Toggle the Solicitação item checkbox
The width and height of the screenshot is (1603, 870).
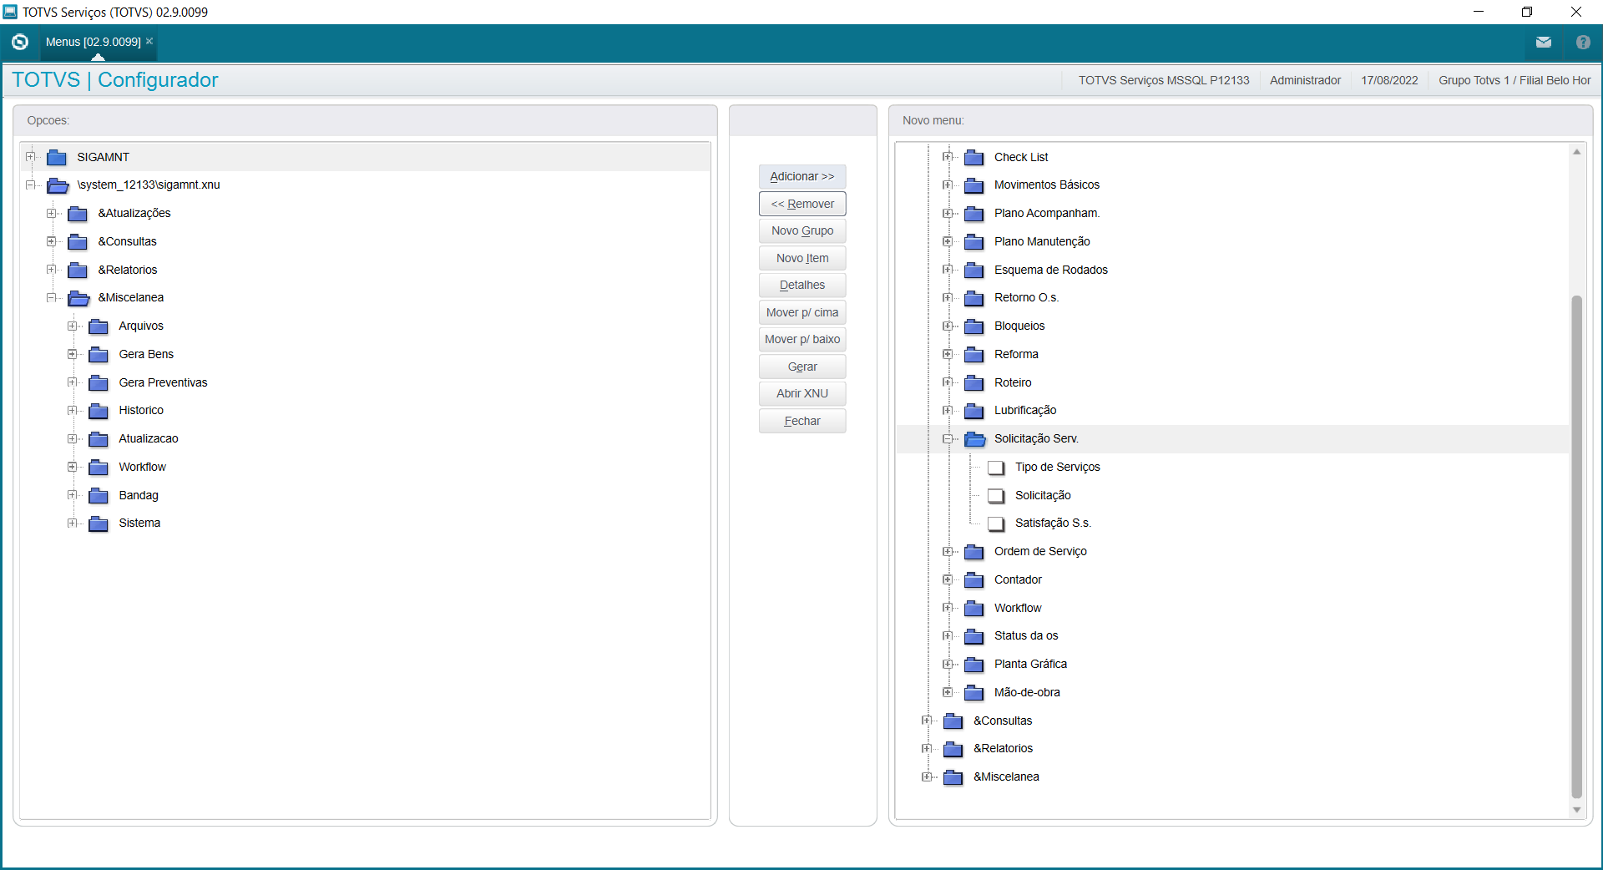pos(996,496)
